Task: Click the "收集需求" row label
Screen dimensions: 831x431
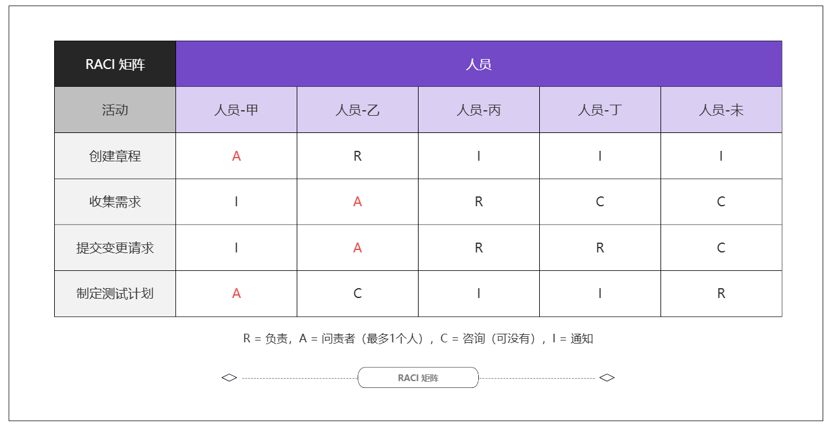Action: point(115,202)
